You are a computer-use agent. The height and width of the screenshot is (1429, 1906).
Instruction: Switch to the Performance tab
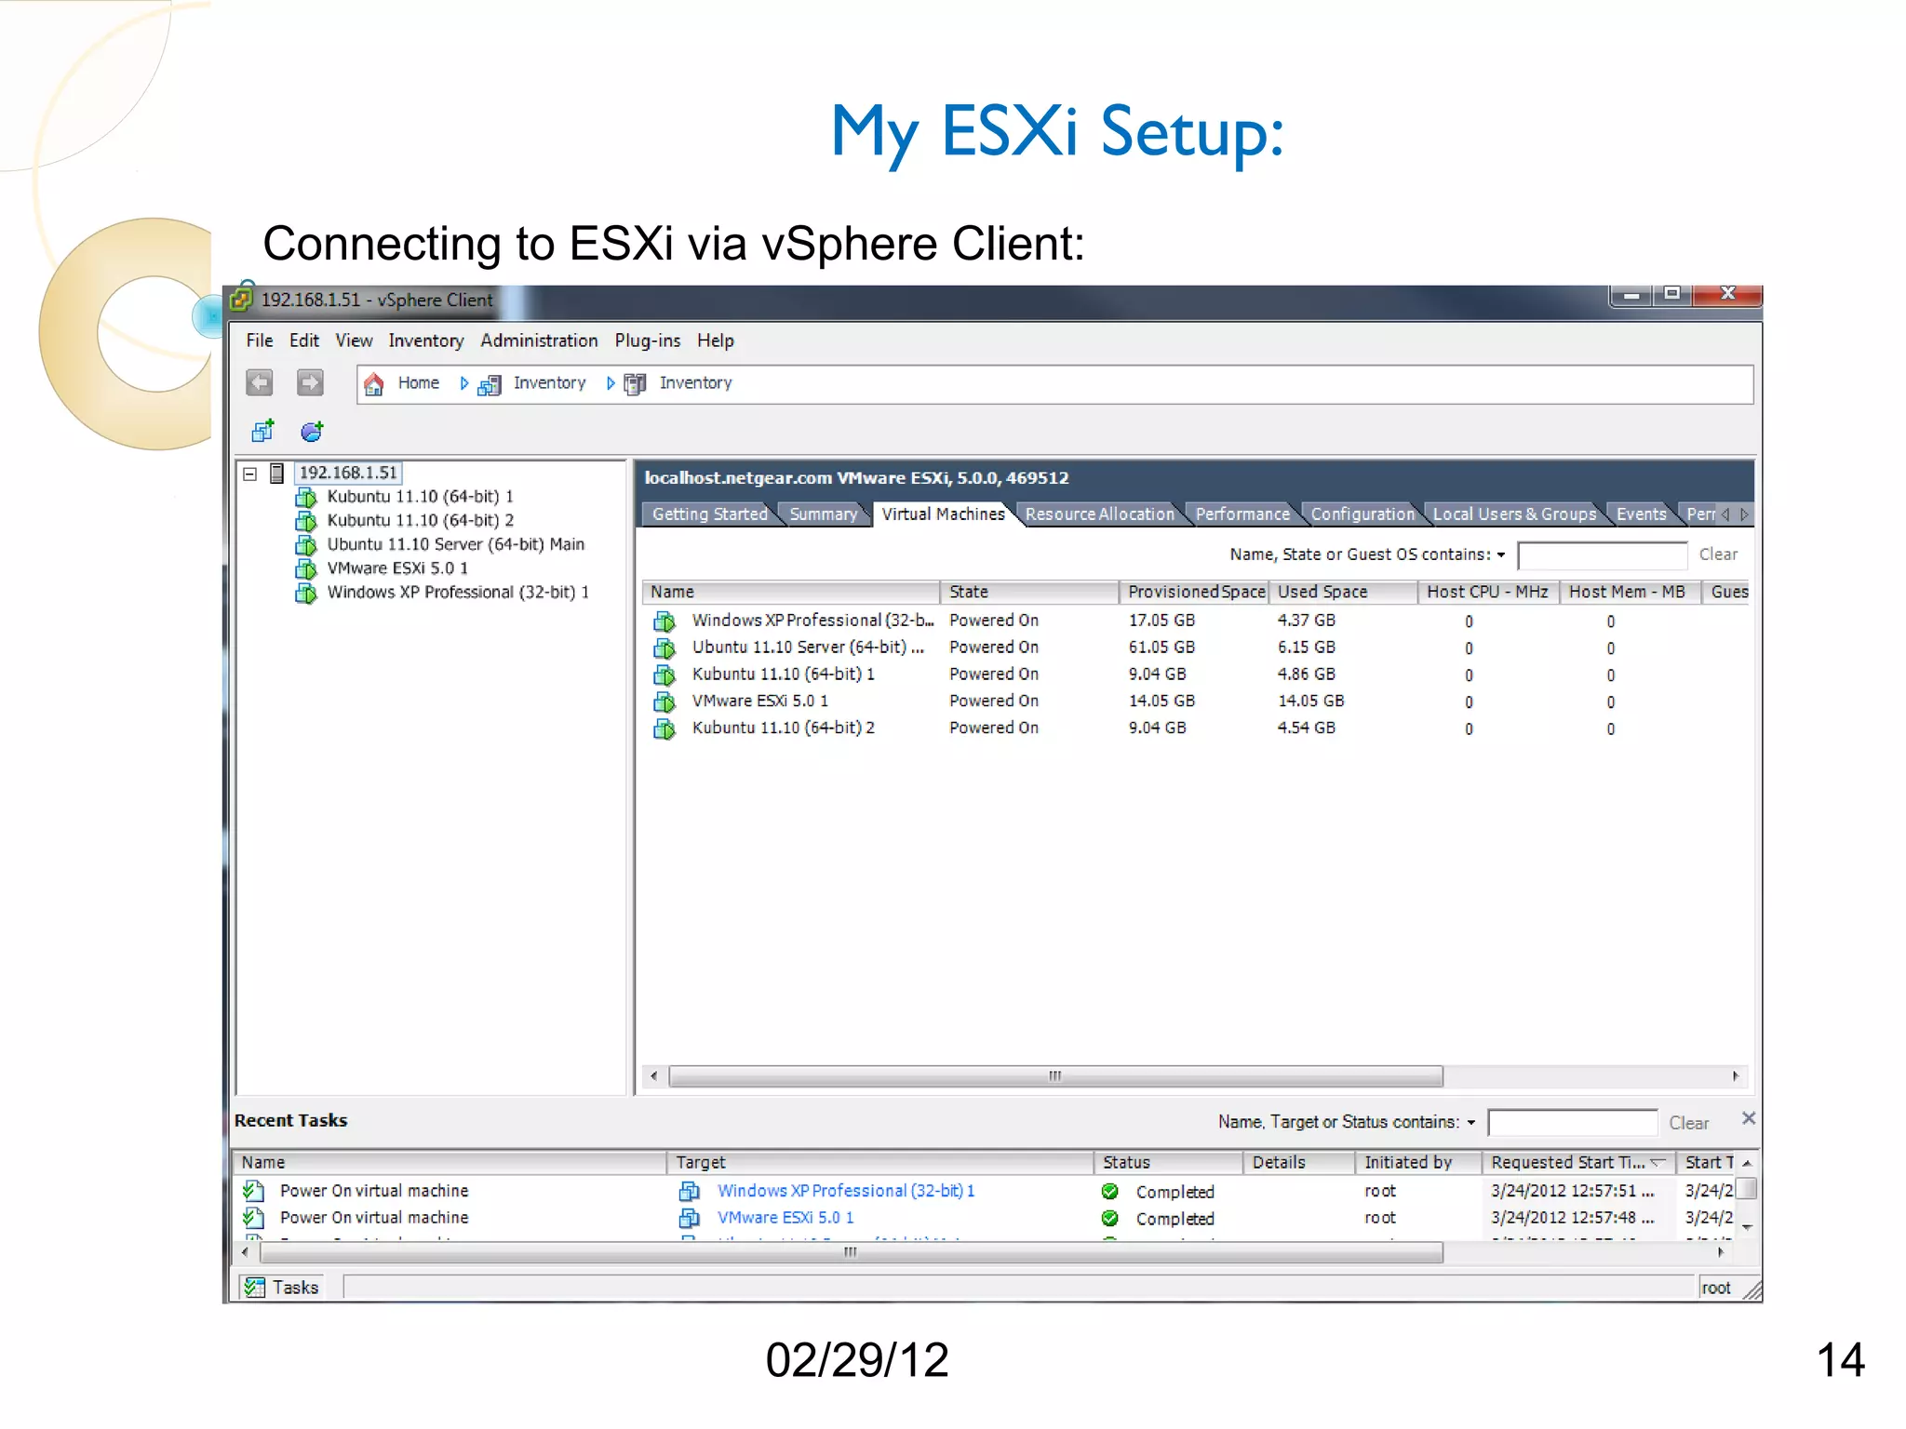(1242, 514)
